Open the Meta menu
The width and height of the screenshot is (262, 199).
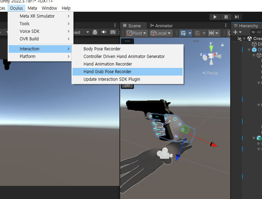pos(32,8)
